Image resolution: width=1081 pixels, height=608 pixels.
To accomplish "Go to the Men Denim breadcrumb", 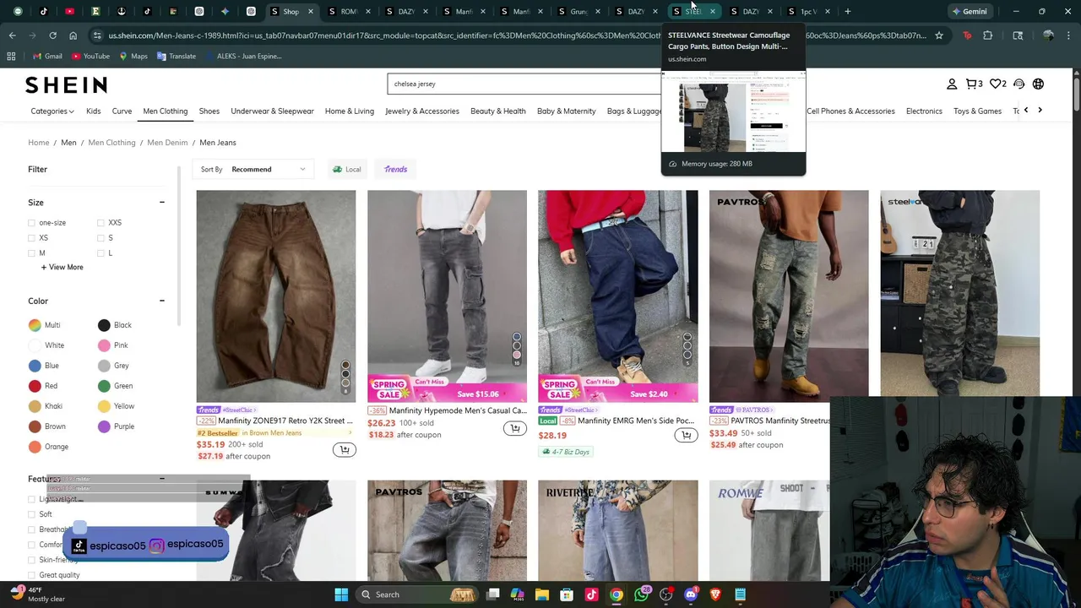I will click(x=167, y=143).
